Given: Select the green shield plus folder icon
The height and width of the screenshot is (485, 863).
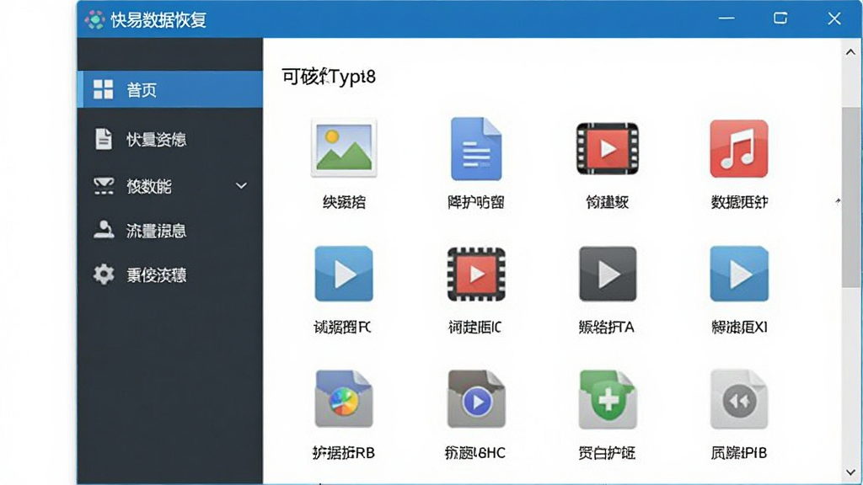Looking at the screenshot, I should pos(607,399).
